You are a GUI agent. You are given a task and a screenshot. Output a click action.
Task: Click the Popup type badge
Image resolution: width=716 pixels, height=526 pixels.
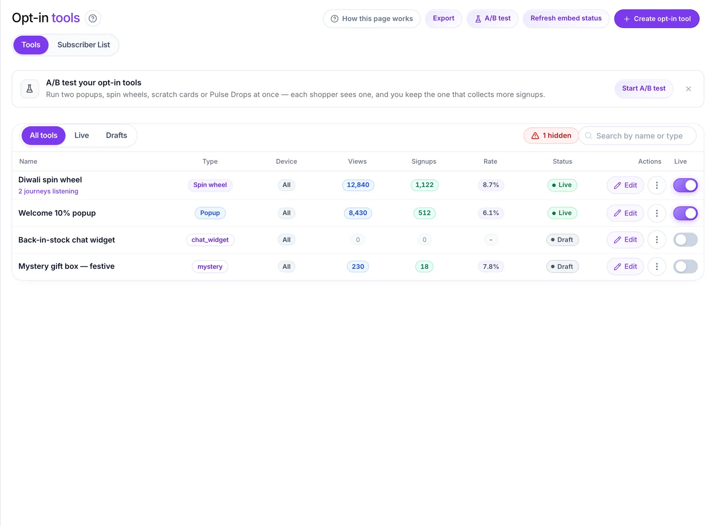point(210,213)
